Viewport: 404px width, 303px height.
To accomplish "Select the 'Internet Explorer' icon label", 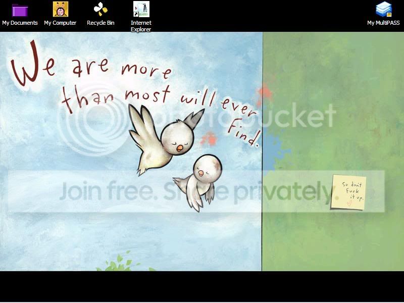I will coord(141,26).
